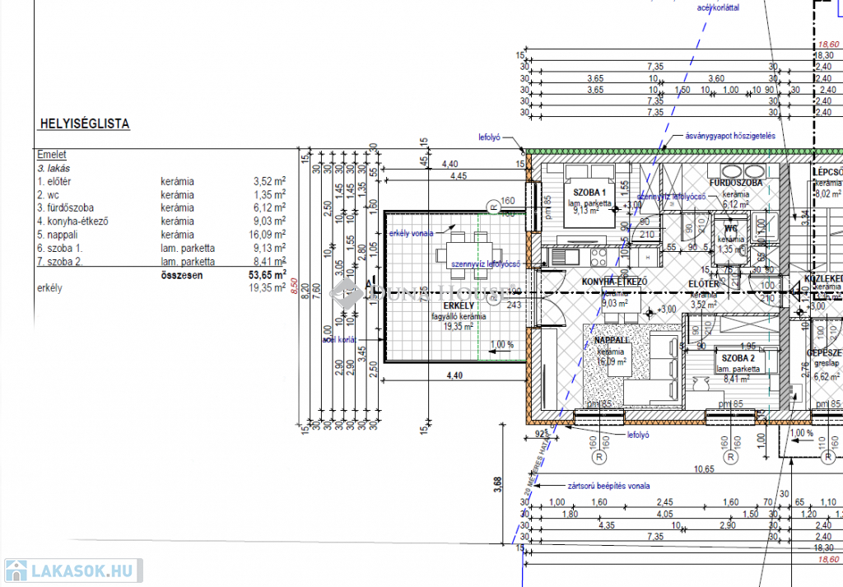Click the WC room label
Viewport: 843px width, 587px height.
click(x=730, y=230)
